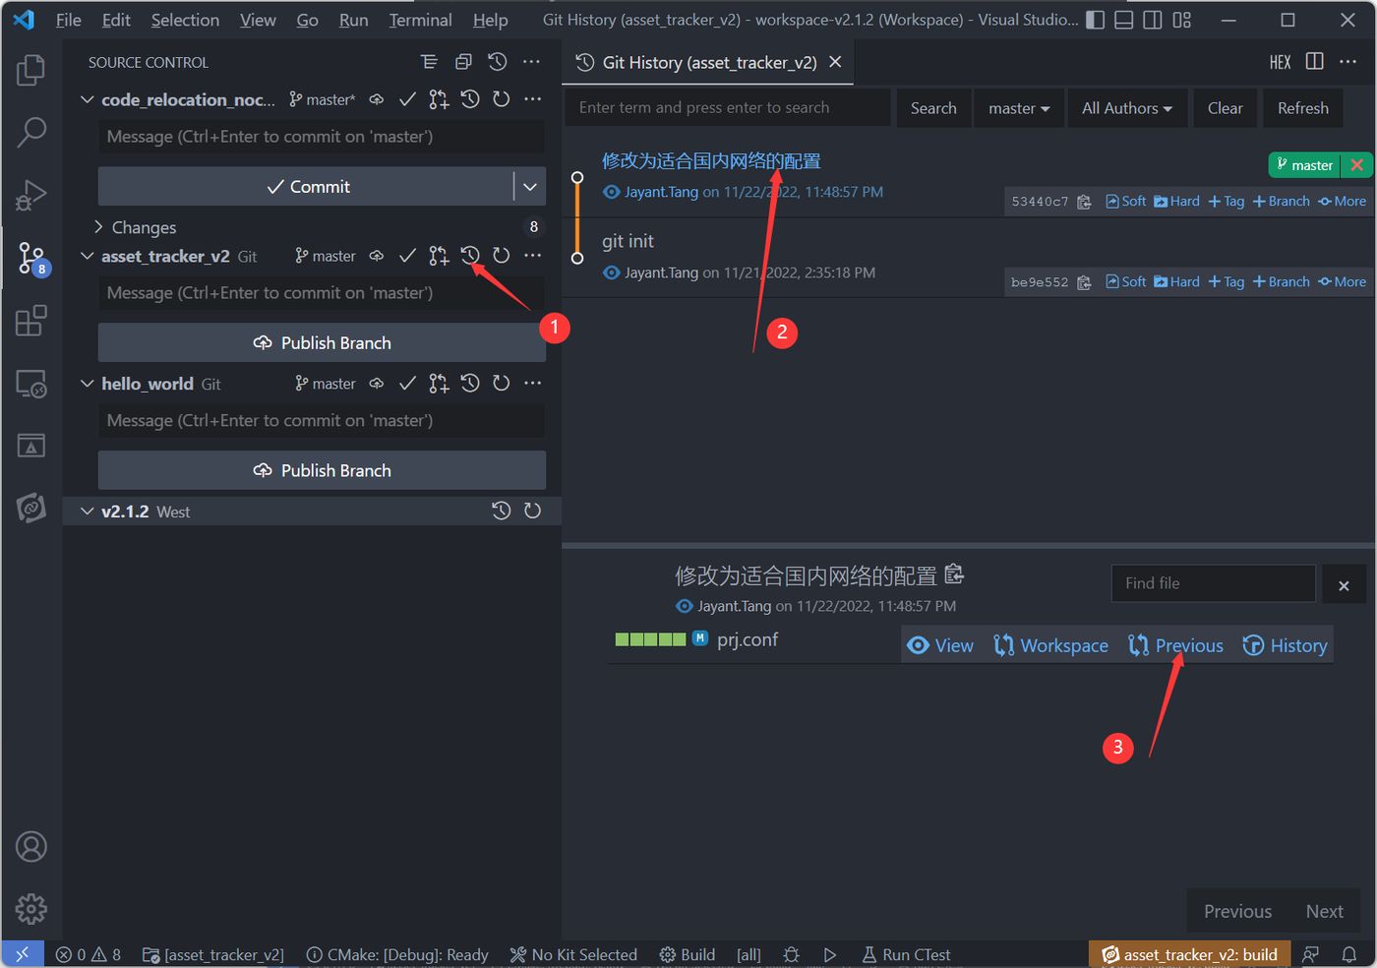Close the Git History tab
Screen dimensions: 1377x968
(x=835, y=62)
